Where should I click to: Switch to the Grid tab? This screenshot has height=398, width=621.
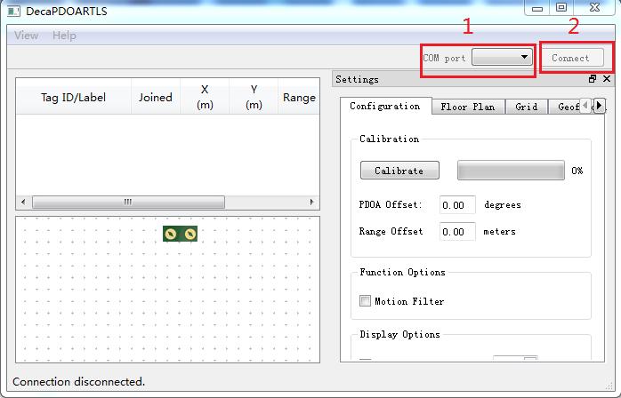pyautogui.click(x=526, y=107)
